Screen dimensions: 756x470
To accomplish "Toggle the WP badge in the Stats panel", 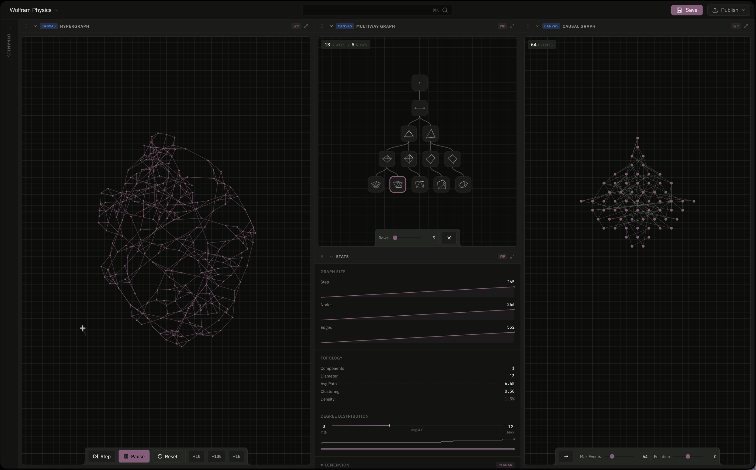I will coord(502,256).
